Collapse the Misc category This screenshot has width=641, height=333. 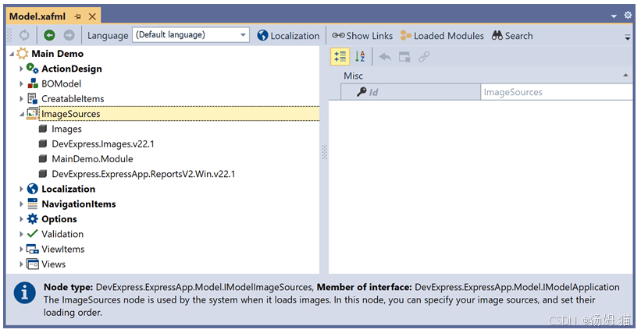point(625,76)
